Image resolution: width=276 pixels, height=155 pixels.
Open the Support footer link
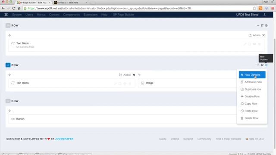(x=188, y=139)
